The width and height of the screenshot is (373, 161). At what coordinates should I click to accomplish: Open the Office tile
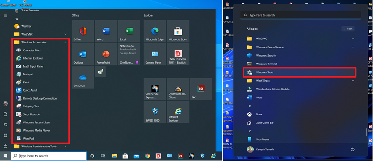pos(83,31)
